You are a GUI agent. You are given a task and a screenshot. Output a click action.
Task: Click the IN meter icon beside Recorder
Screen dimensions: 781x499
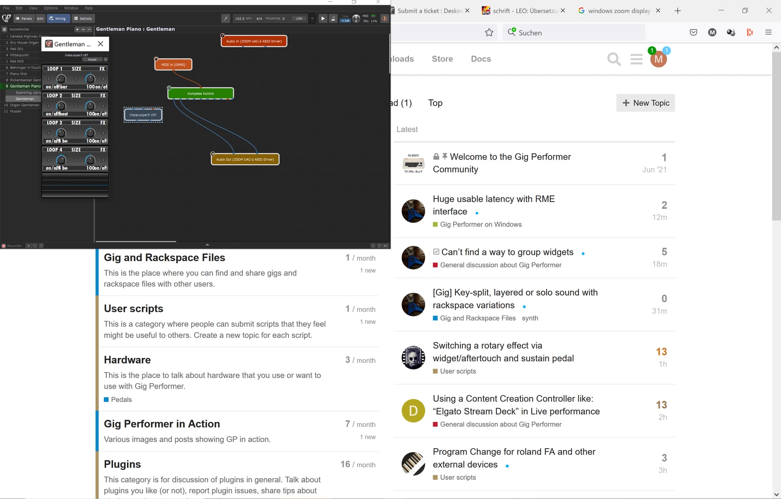(x=28, y=246)
